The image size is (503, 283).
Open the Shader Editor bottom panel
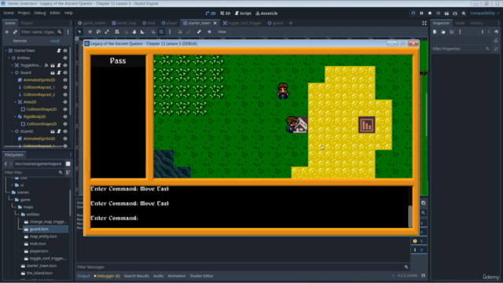pos(201,276)
